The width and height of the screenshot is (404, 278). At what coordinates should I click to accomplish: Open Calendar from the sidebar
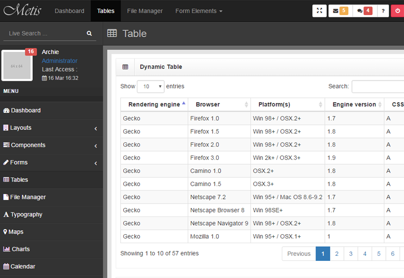pyautogui.click(x=23, y=266)
